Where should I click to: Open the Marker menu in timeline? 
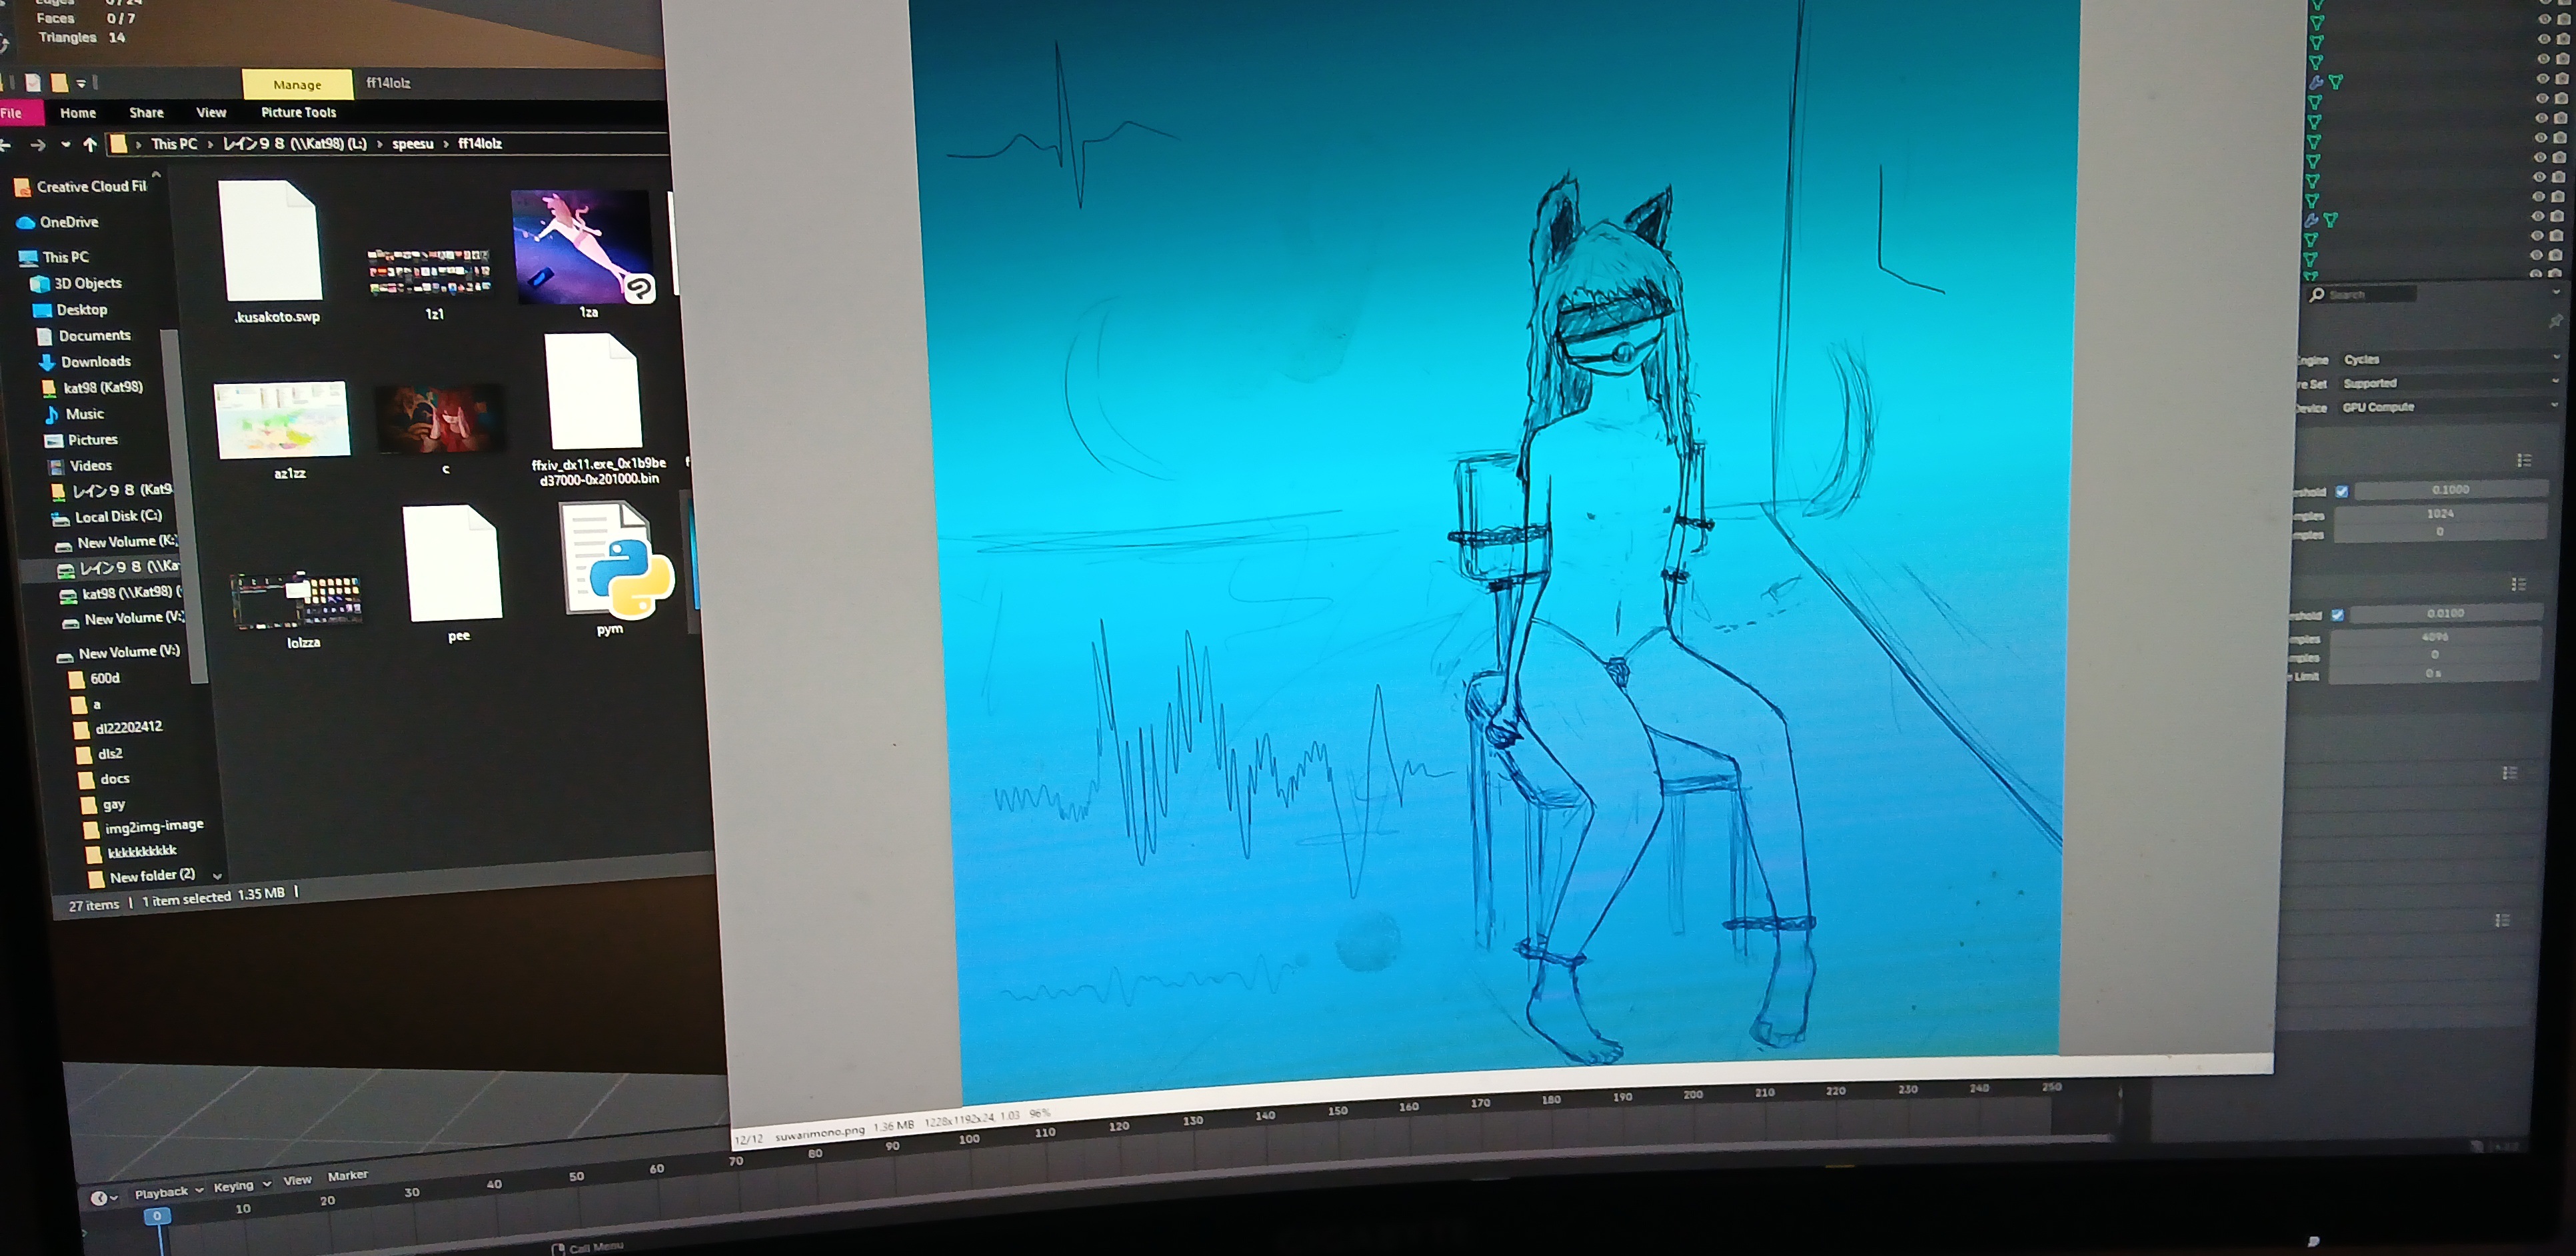pos(347,1176)
